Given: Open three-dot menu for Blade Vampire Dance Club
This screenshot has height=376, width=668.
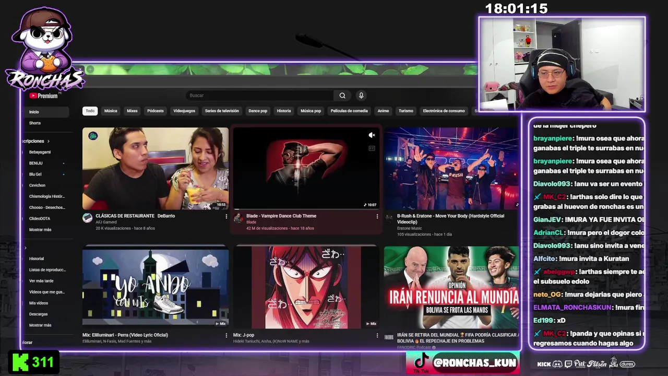Looking at the screenshot, I should (377, 216).
